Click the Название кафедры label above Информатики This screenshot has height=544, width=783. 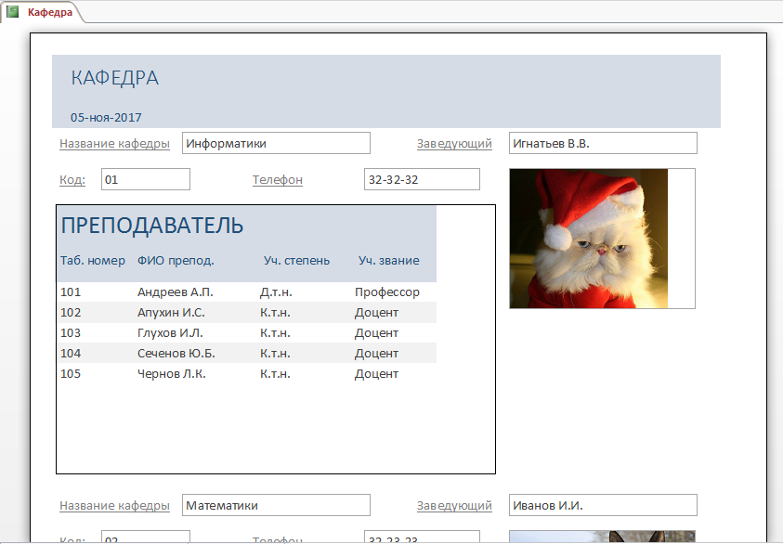tap(114, 143)
